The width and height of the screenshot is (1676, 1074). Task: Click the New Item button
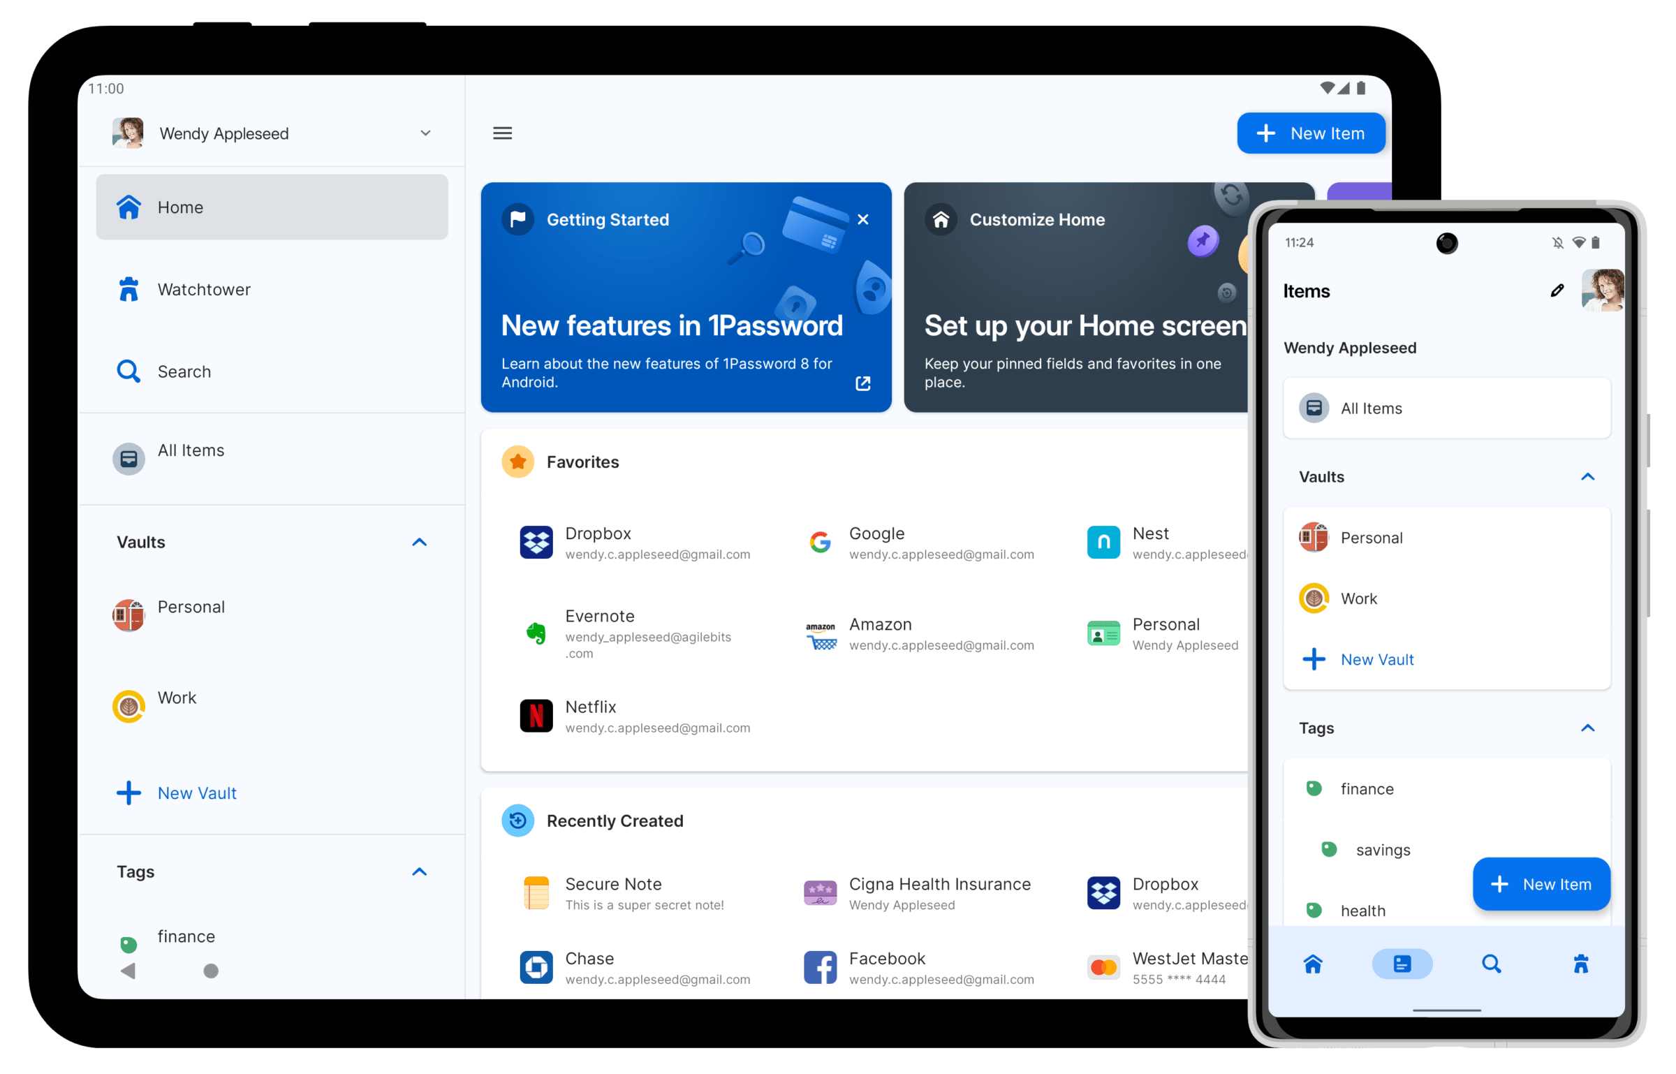1309,132
